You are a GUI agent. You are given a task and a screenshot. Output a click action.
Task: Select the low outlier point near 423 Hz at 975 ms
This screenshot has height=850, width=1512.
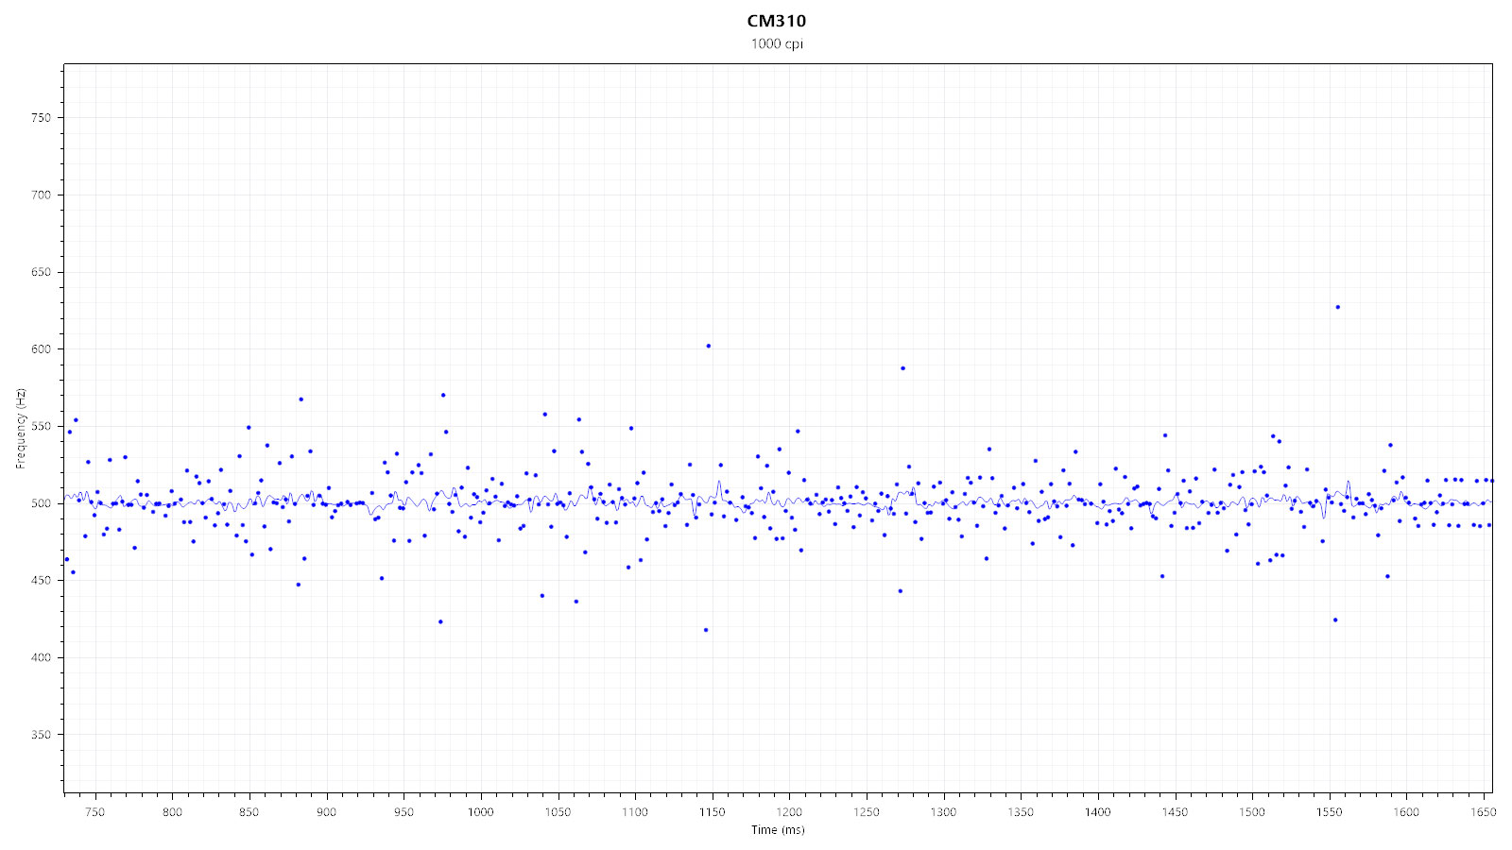440,621
